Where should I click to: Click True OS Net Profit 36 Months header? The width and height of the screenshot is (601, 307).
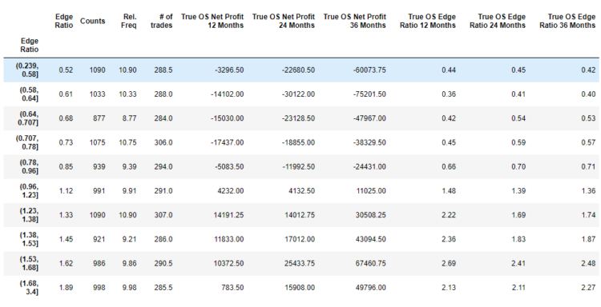pos(354,21)
